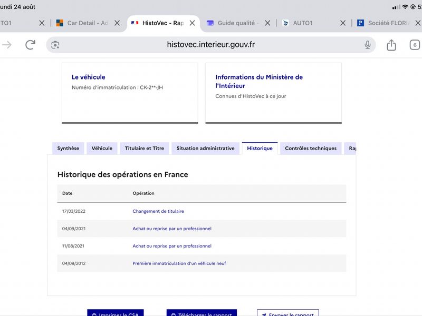Click the Opération column header
422x316 pixels.
pos(143,193)
